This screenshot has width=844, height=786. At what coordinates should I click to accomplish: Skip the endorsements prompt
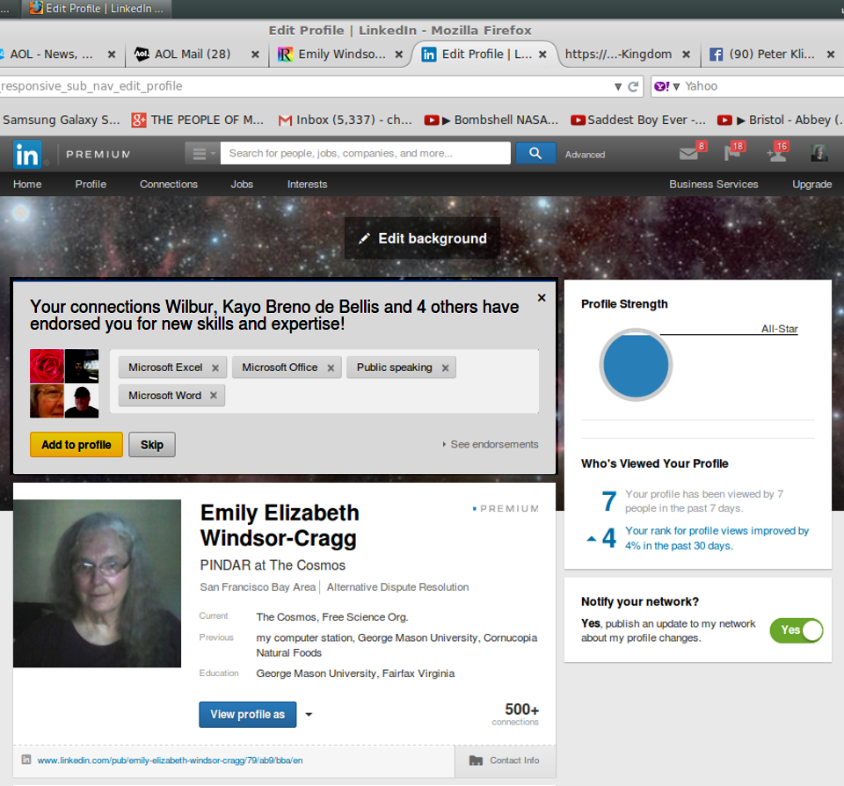point(152,445)
